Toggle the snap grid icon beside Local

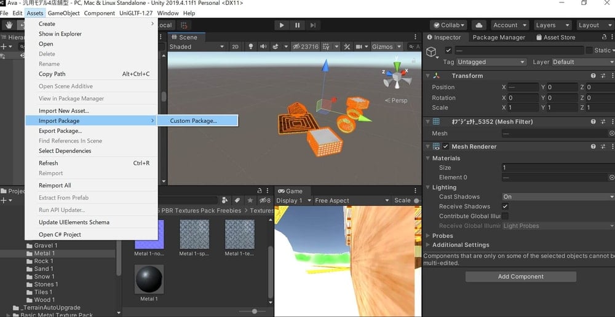pyautogui.click(x=184, y=25)
